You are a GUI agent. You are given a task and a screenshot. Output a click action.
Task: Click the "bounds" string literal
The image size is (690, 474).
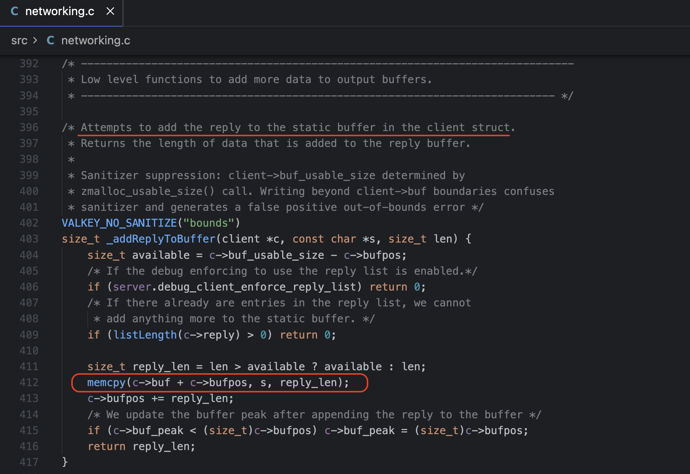click(209, 223)
